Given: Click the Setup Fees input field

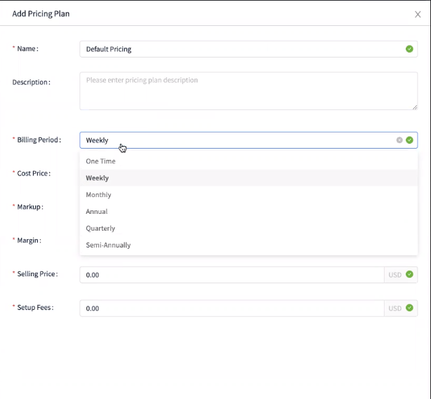Looking at the screenshot, I should point(232,308).
